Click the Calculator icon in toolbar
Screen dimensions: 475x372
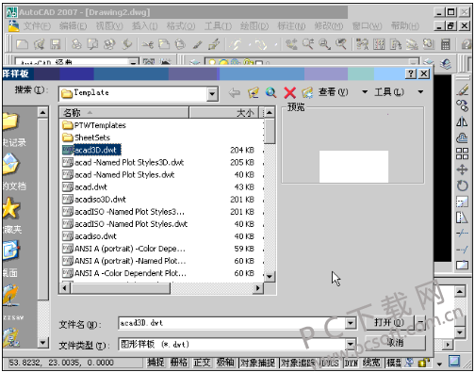[445, 44]
